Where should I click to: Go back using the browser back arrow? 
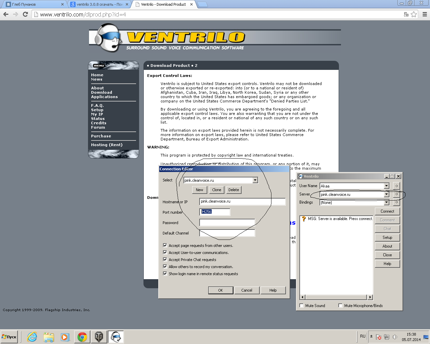pos(6,14)
